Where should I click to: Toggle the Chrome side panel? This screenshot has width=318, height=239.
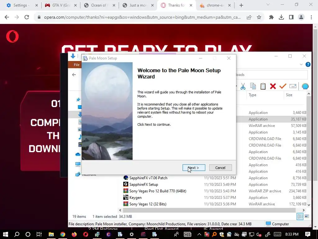[x=291, y=17]
